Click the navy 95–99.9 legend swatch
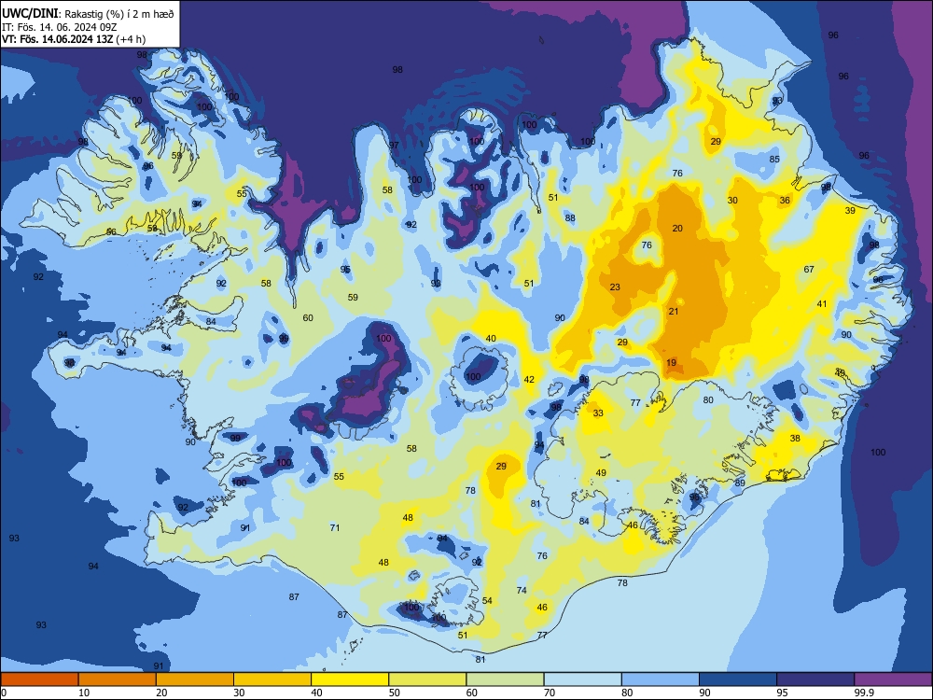This screenshot has width=933, height=700. click(815, 679)
